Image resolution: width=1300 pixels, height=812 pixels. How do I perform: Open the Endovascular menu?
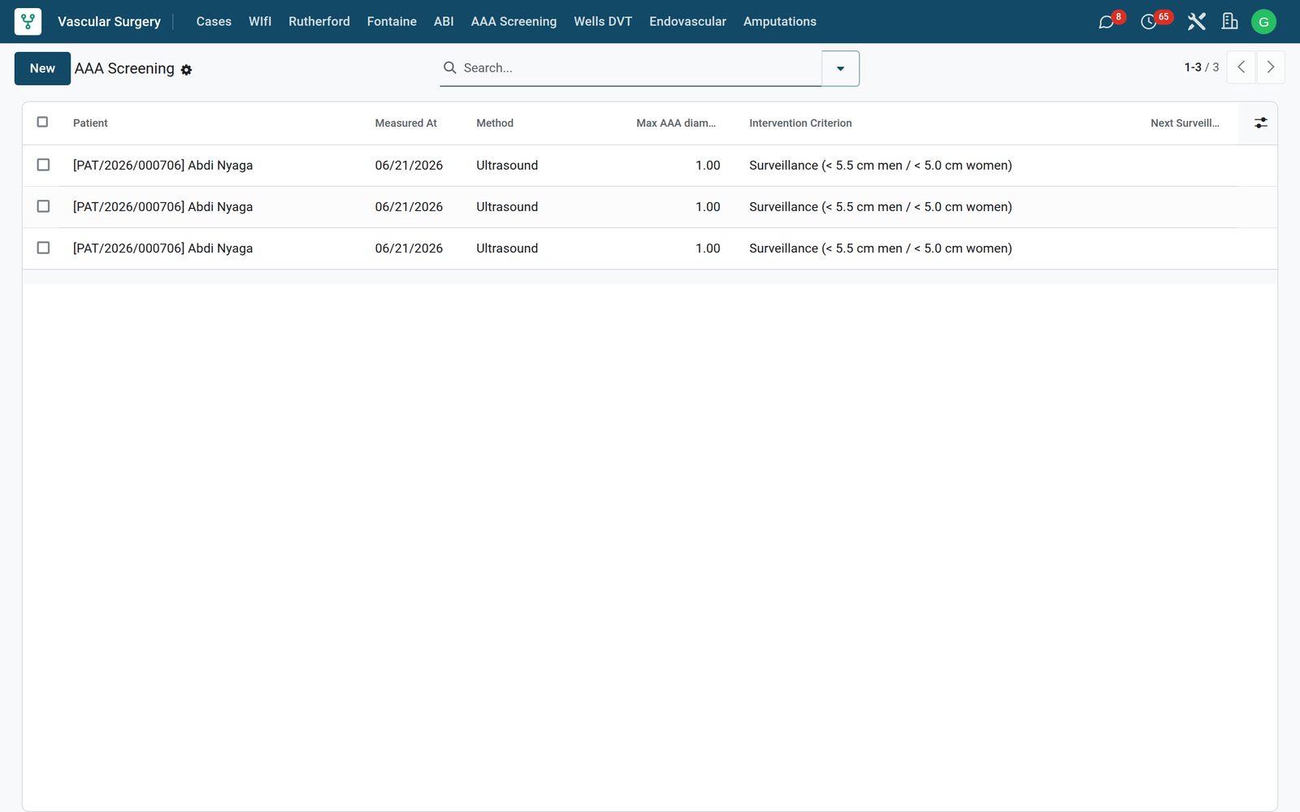(687, 22)
